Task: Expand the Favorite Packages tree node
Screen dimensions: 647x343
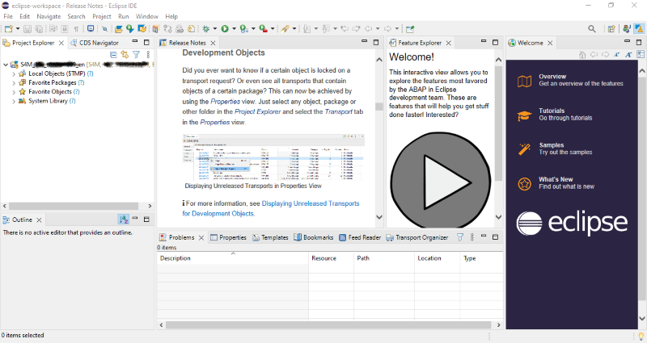Action: [14, 83]
